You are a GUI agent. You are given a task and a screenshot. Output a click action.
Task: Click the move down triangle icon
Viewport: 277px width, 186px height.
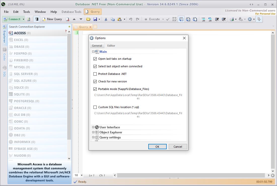point(81,19)
